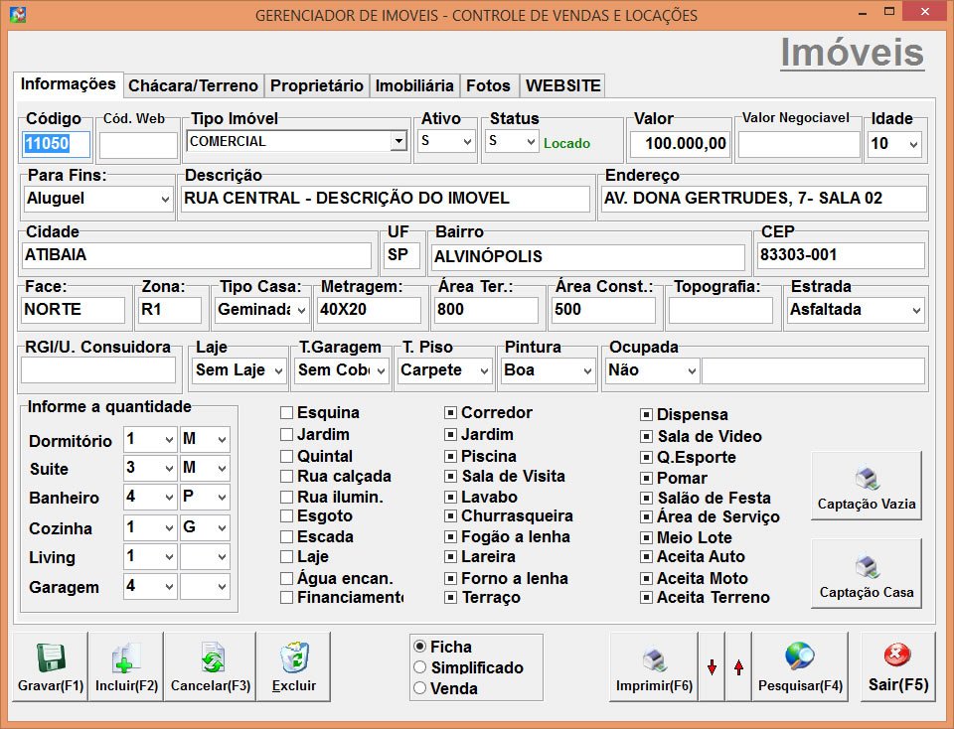Open the Dormitório quantity dropdown
Viewport: 954px width, 729px height.
[167, 439]
